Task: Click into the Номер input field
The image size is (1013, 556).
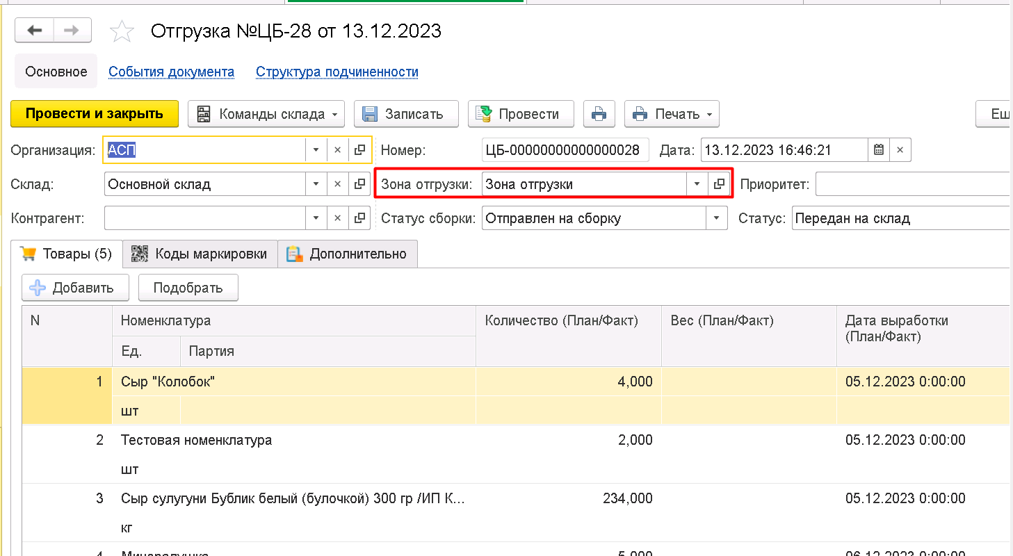Action: [x=565, y=149]
